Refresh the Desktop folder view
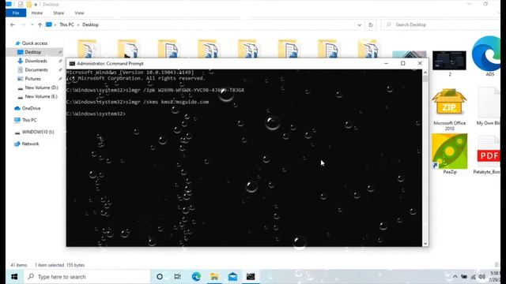 click(371, 24)
